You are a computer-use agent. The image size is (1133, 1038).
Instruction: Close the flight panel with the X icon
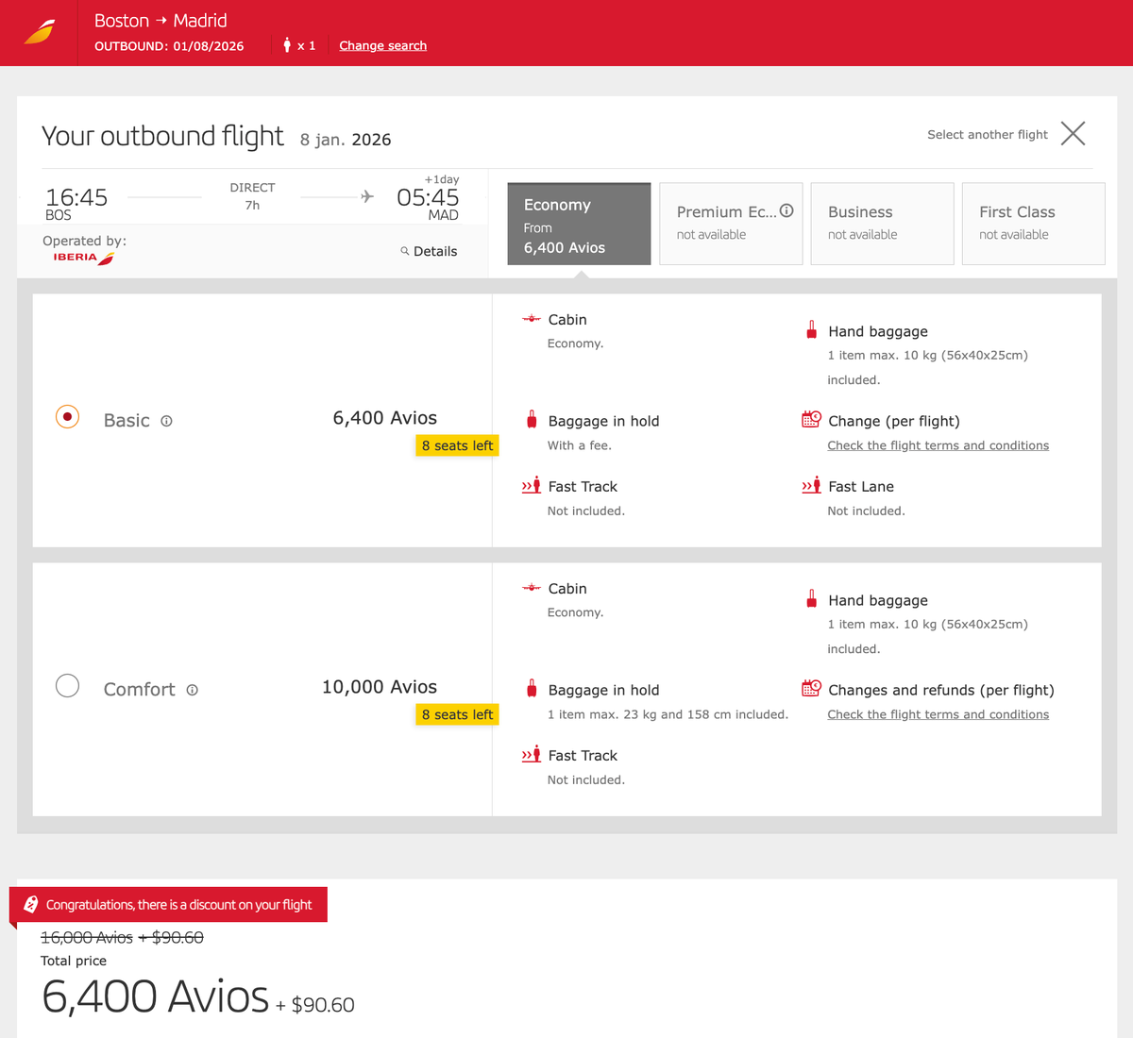tap(1073, 133)
